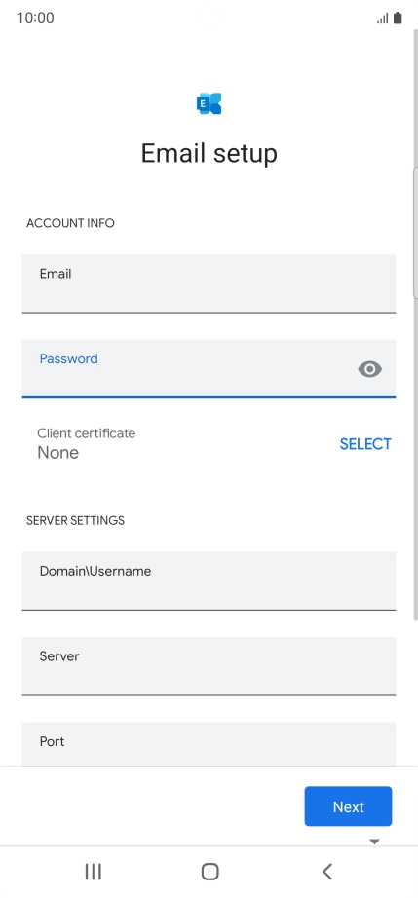Focus the Password input field
Image resolution: width=418 pixels, height=898 pixels.
209,369
